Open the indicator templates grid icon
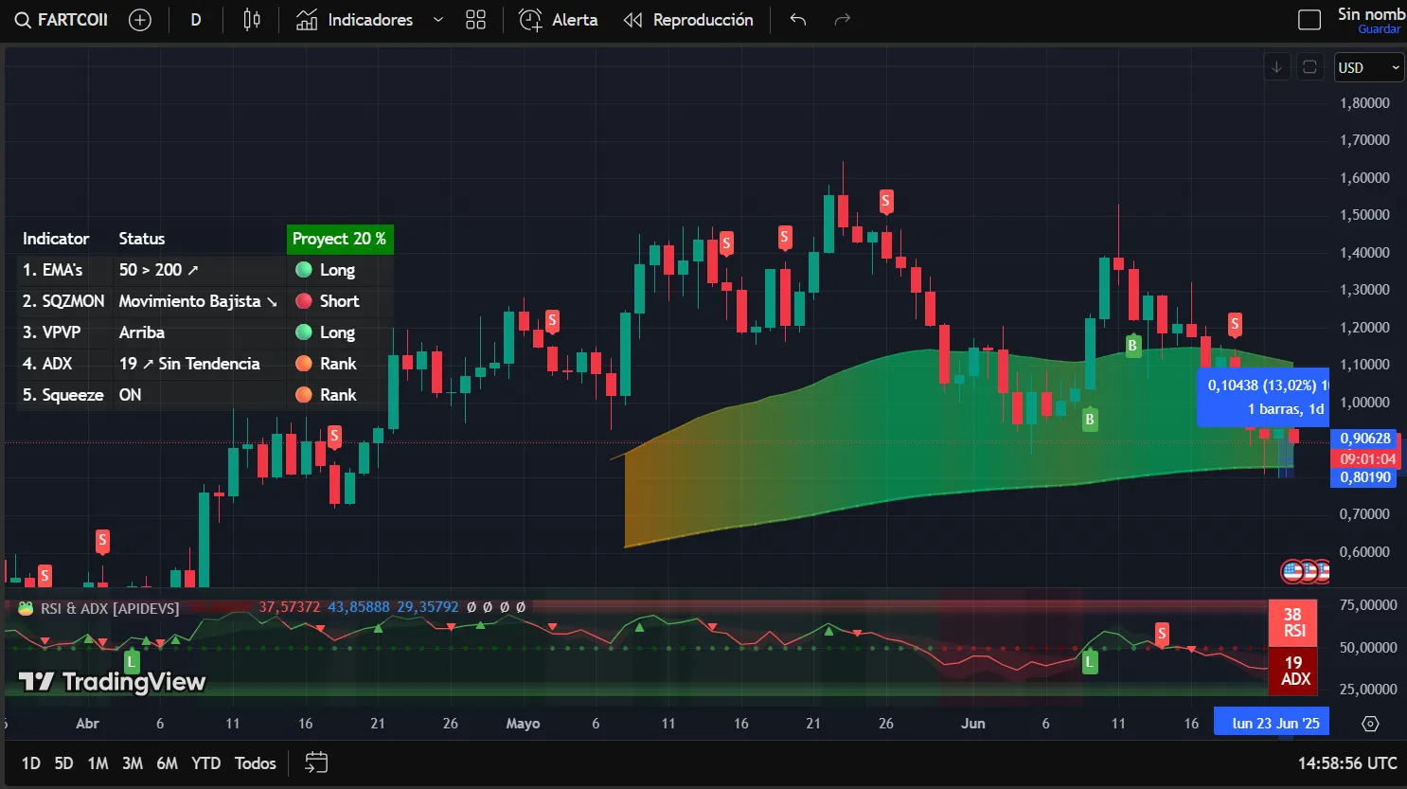This screenshot has width=1407, height=789. coord(476,19)
